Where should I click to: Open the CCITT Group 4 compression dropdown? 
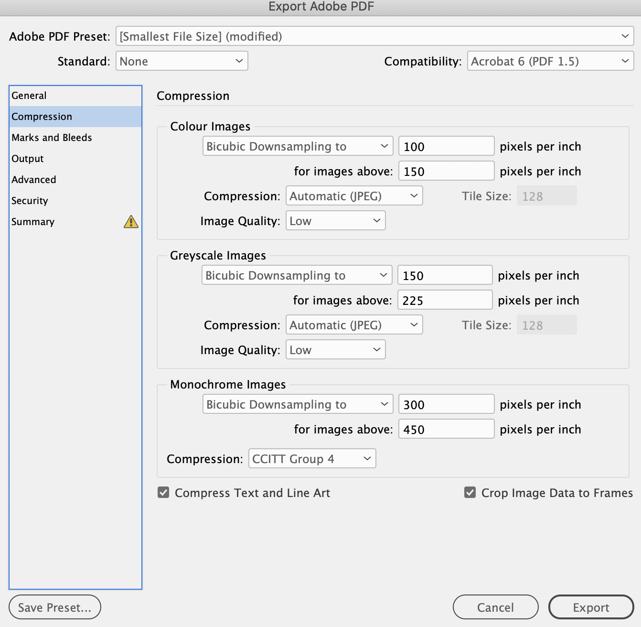(312, 458)
